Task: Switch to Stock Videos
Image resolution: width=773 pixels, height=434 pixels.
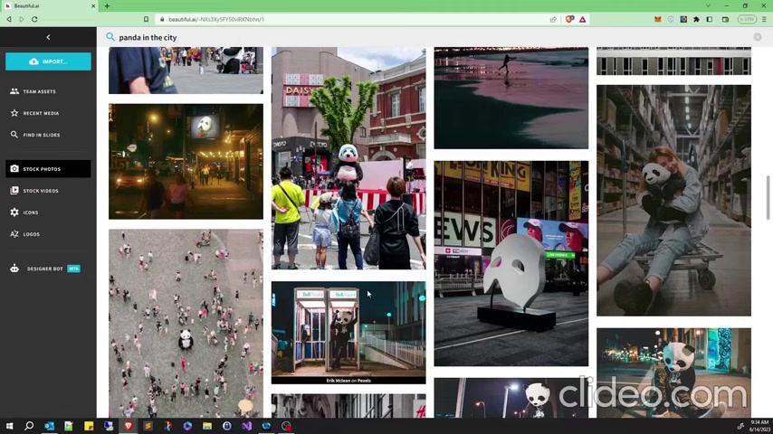Action: (x=48, y=191)
